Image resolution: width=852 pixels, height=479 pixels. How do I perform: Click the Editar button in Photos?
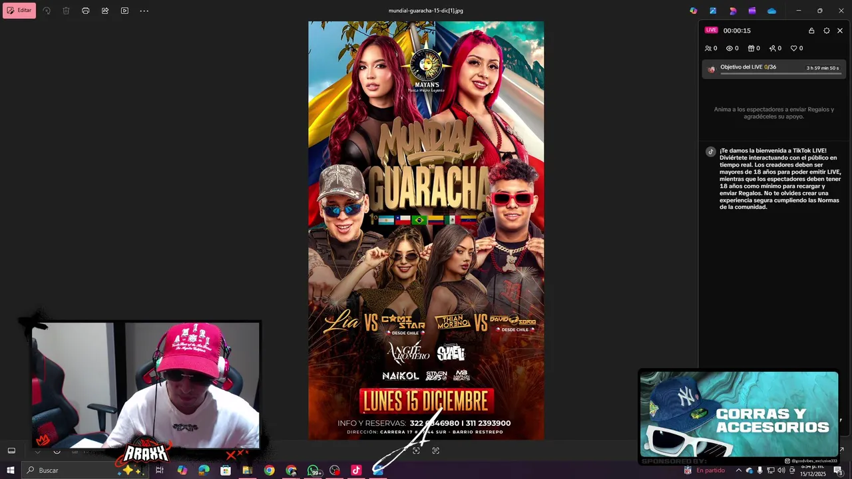(19, 11)
